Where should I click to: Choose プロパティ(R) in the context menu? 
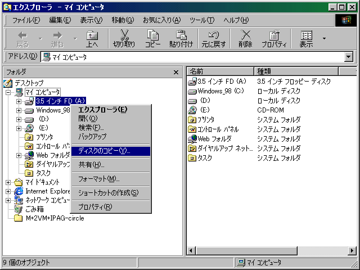point(111,207)
